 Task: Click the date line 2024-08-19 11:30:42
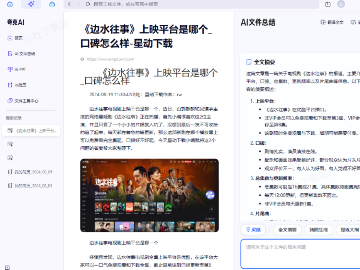coord(110,95)
